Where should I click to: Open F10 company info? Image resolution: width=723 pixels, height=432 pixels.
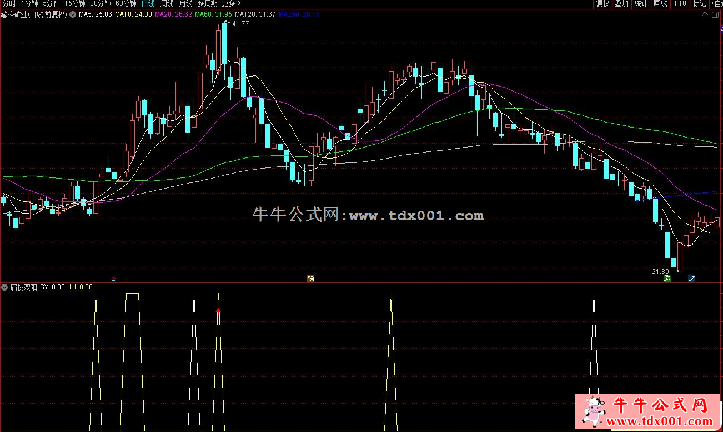pyautogui.click(x=680, y=3)
